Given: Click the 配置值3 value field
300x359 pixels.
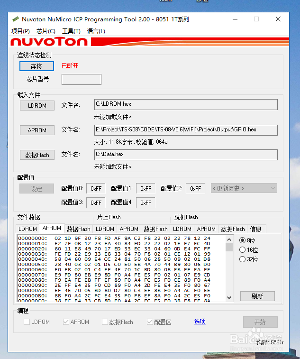Looking at the screenshot, I should click(x=96, y=203).
